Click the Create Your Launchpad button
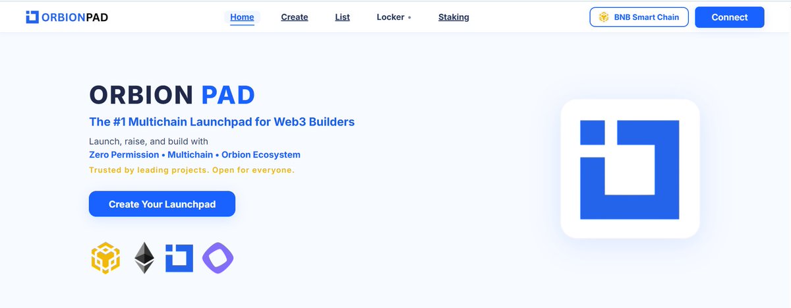Viewport: 791px width, 308px height. [x=162, y=204]
